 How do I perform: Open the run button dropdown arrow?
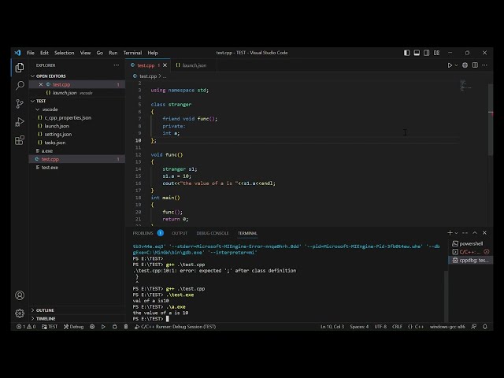point(456,65)
